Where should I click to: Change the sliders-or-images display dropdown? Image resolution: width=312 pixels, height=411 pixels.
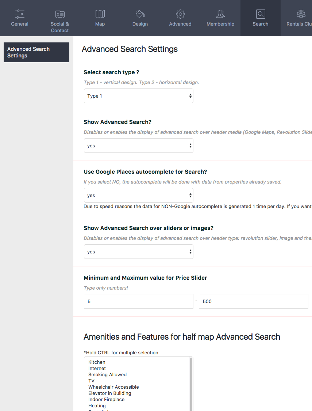[138, 252]
